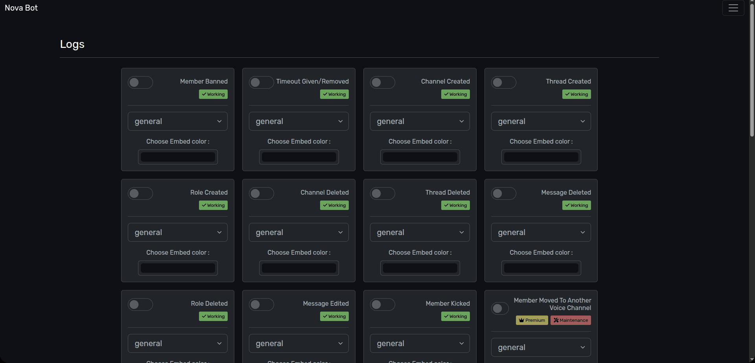
Task: Select channel dropdown under Message Edited
Action: (298, 343)
